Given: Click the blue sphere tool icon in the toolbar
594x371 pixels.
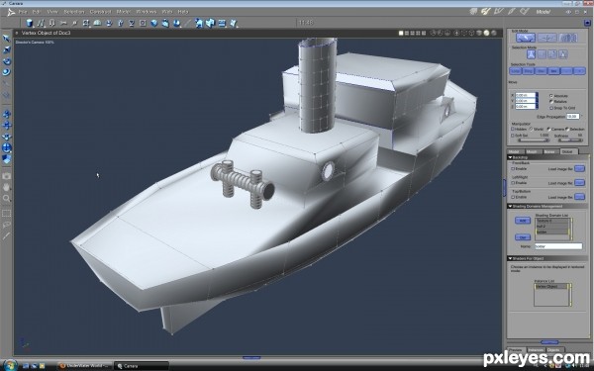Looking at the screenshot, I should click(x=154, y=23).
